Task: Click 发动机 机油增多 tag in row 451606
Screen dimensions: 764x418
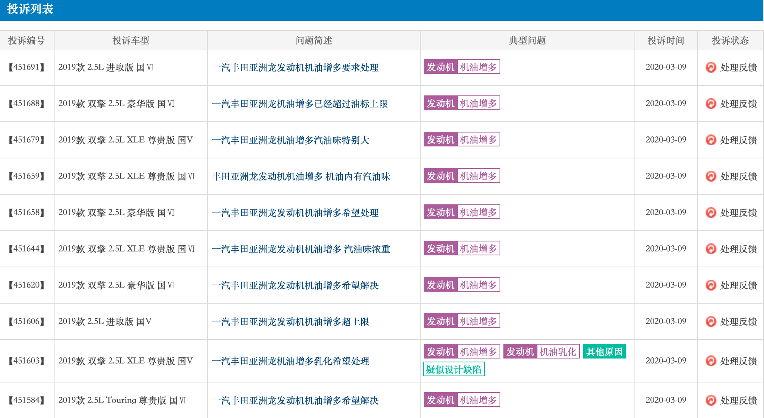Action: click(x=462, y=321)
